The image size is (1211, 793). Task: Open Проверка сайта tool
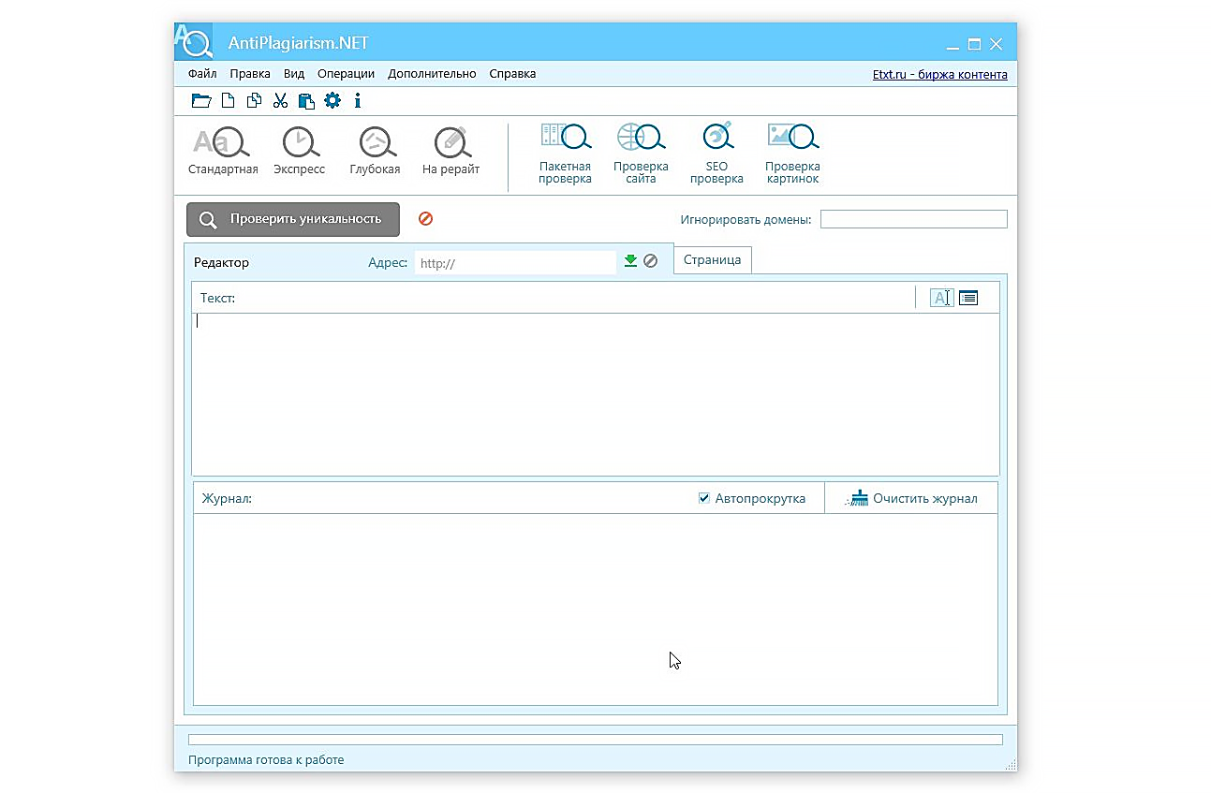641,154
